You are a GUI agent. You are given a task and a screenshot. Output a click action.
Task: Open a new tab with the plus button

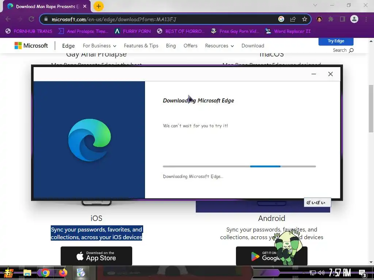pyautogui.click(x=99, y=6)
